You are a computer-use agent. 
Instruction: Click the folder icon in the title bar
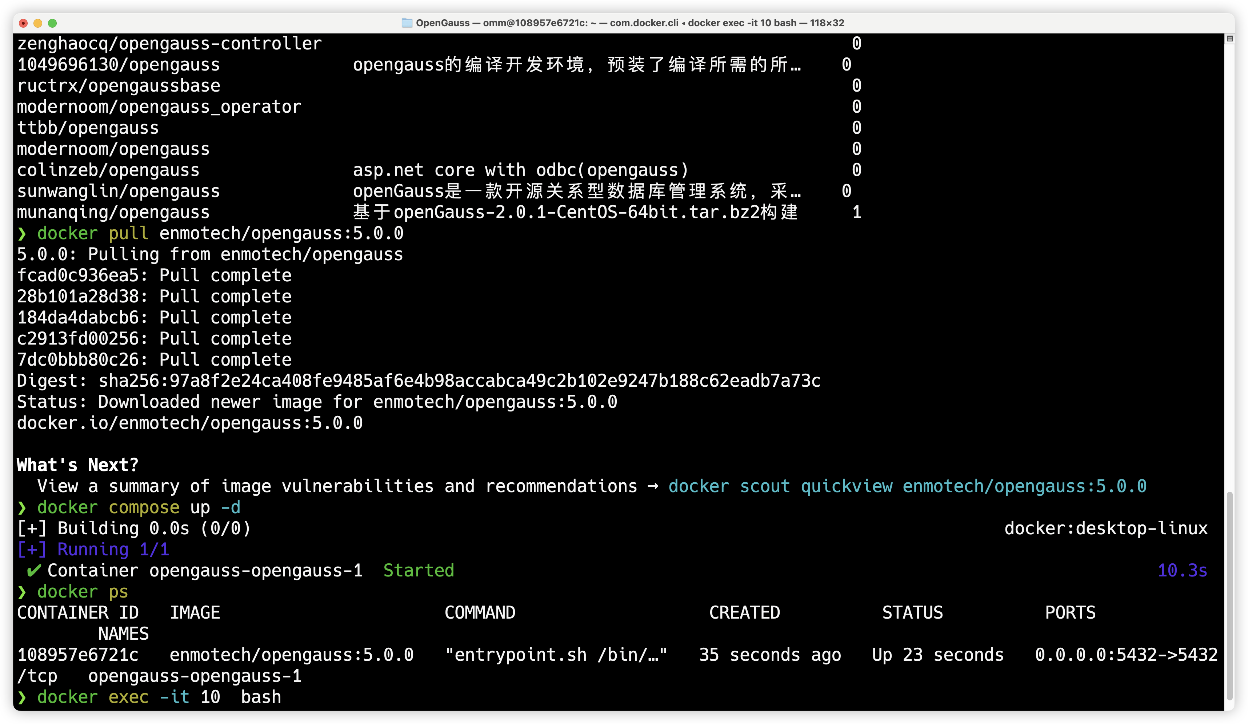coord(407,23)
